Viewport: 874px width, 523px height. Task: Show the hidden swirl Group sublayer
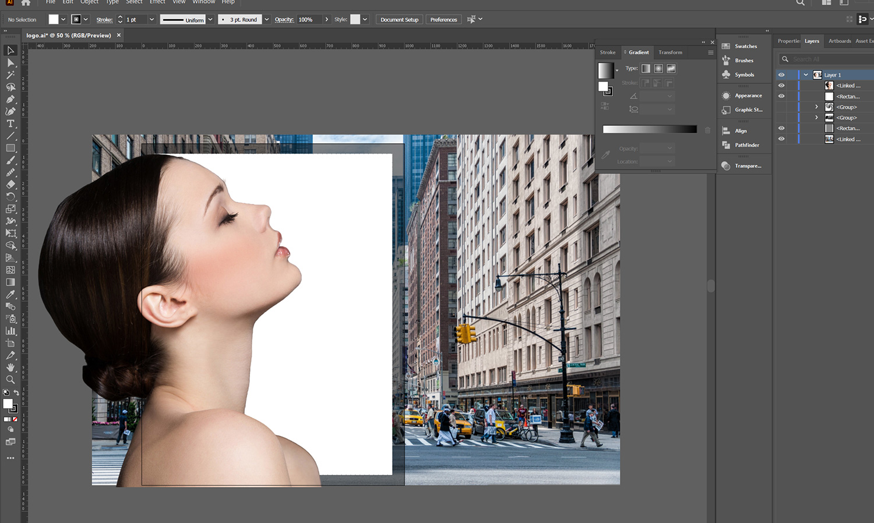tap(781, 107)
